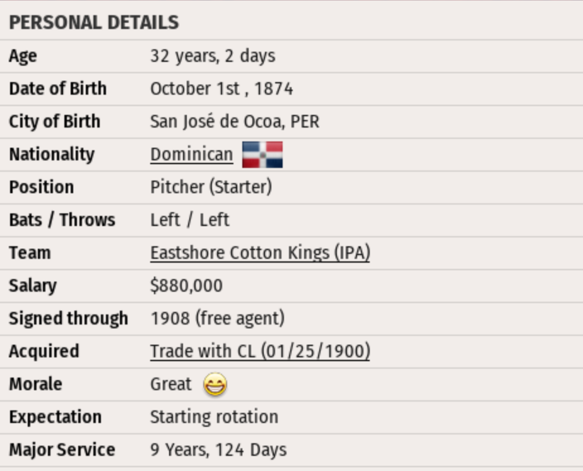Click the 1908 (free agent) contract value
583x471 pixels.
[x=217, y=319]
